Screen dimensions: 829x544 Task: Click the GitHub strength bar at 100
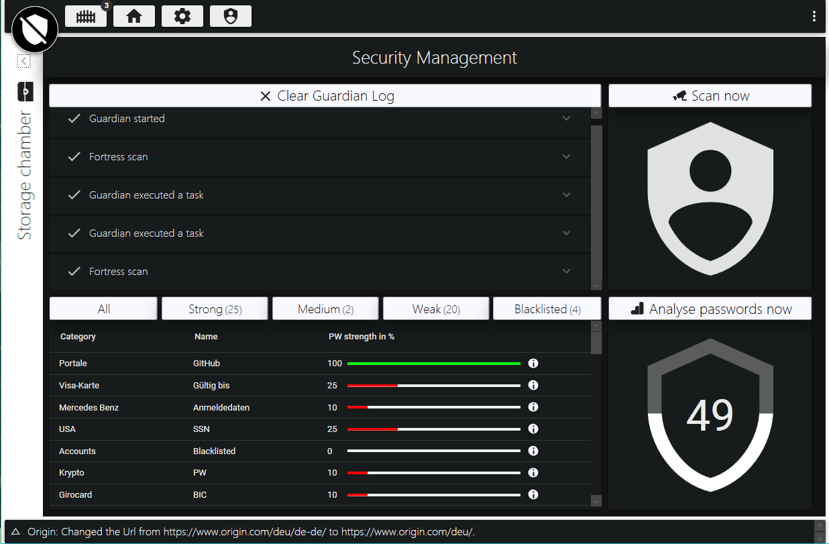click(x=434, y=364)
